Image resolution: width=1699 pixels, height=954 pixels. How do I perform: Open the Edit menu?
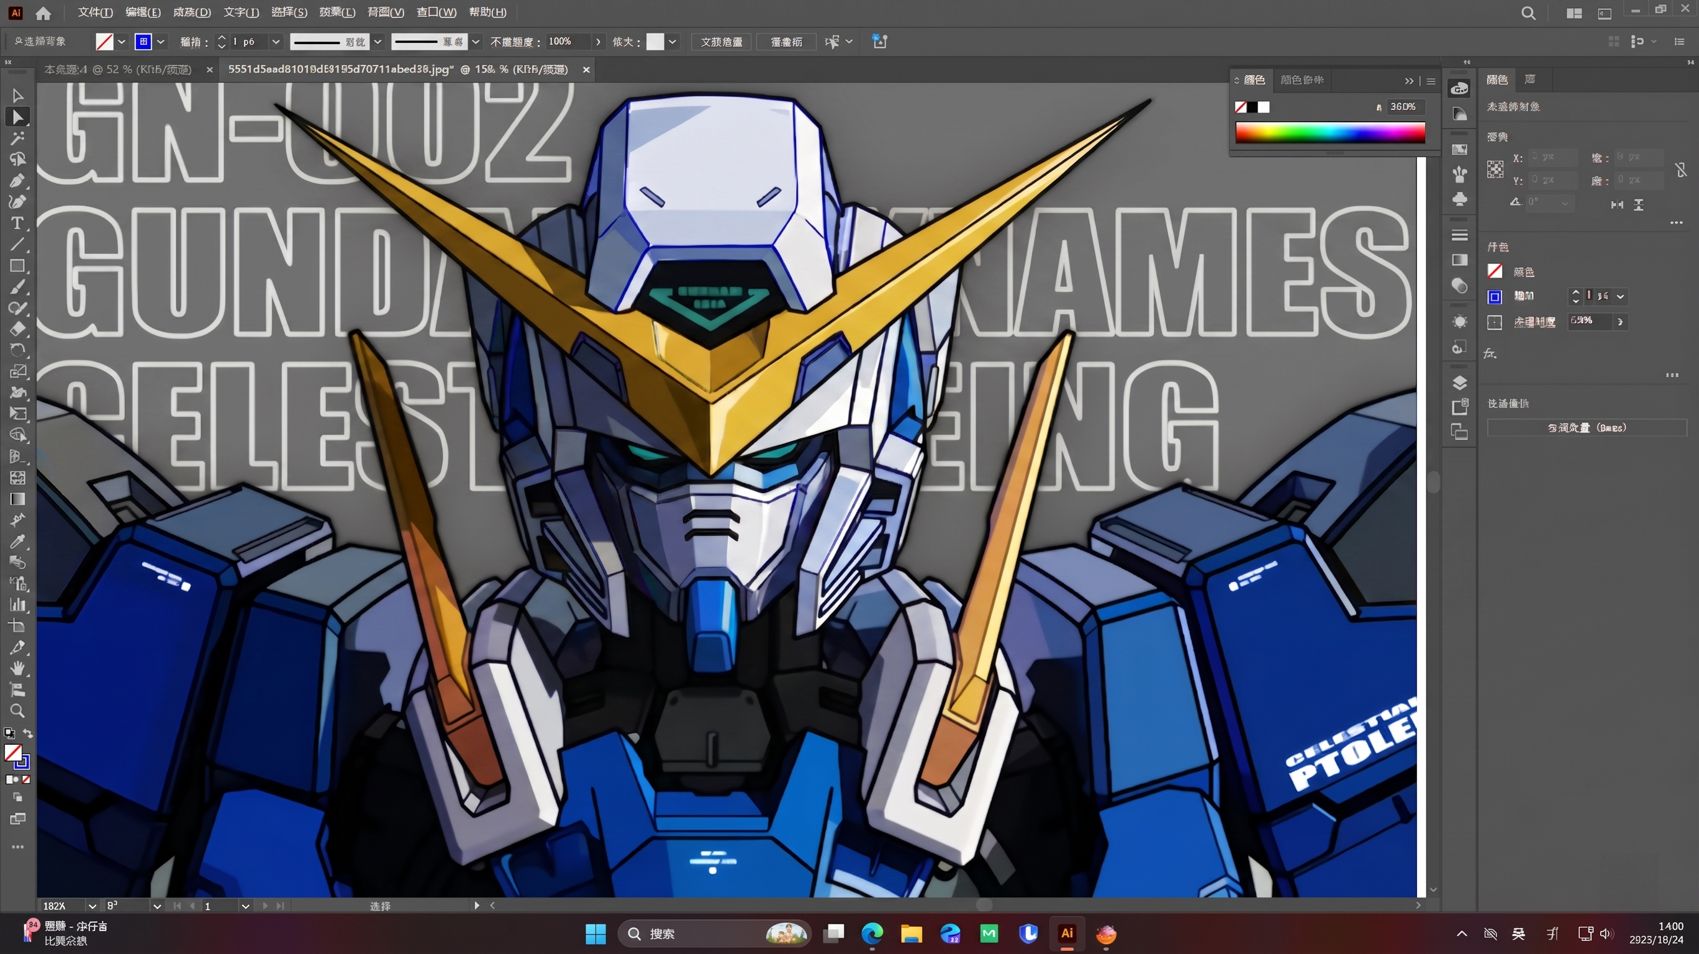143,12
